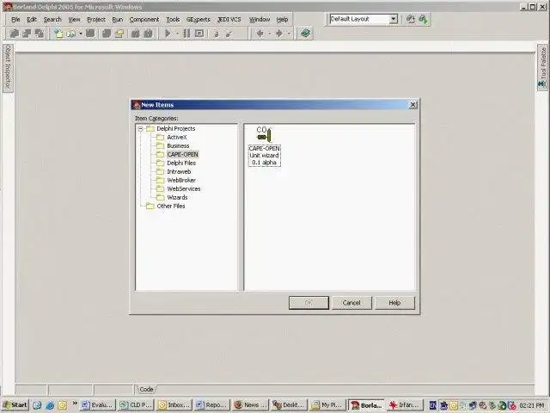Open the GExperts menu
Image resolution: width=550 pixels, height=413 pixels.
(x=199, y=20)
